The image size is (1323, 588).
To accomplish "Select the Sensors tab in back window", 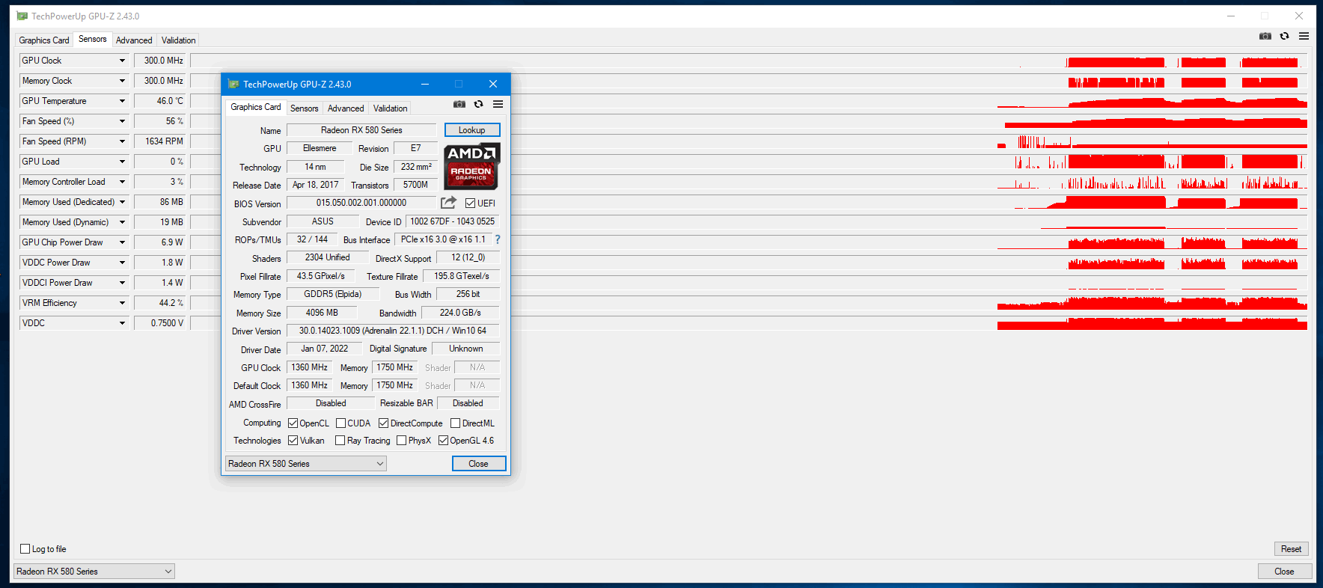I will pos(93,39).
